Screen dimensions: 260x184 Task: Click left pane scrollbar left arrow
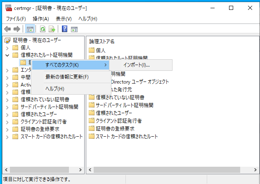[x=6, y=170]
